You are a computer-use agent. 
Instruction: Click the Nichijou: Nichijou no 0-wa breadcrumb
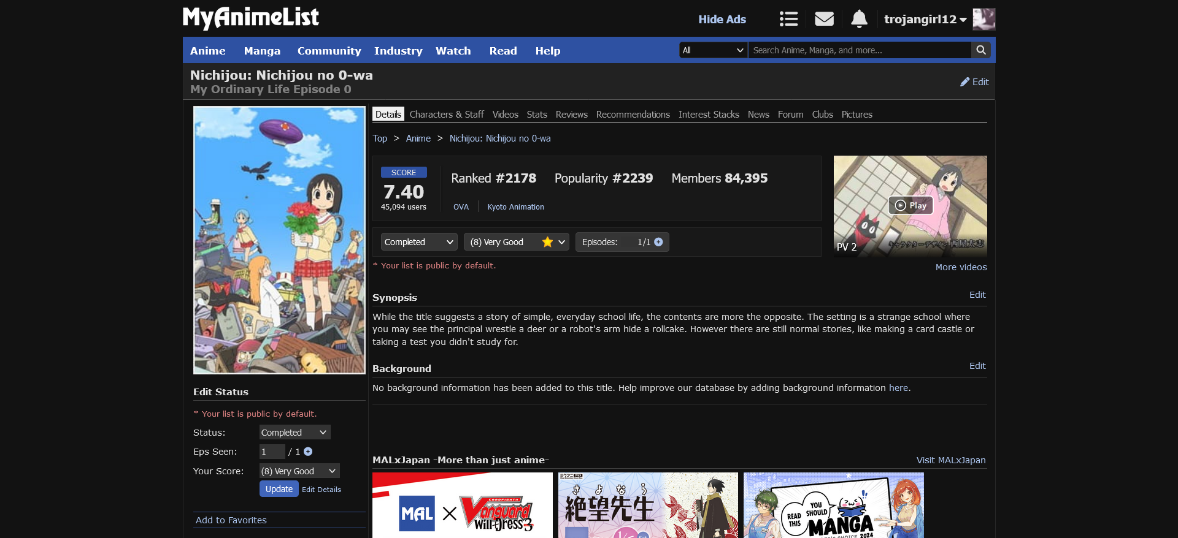coord(500,138)
